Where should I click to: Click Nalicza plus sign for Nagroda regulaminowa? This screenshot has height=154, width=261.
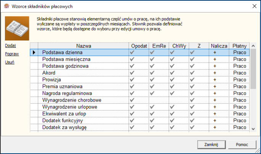pyautogui.click(x=215, y=94)
